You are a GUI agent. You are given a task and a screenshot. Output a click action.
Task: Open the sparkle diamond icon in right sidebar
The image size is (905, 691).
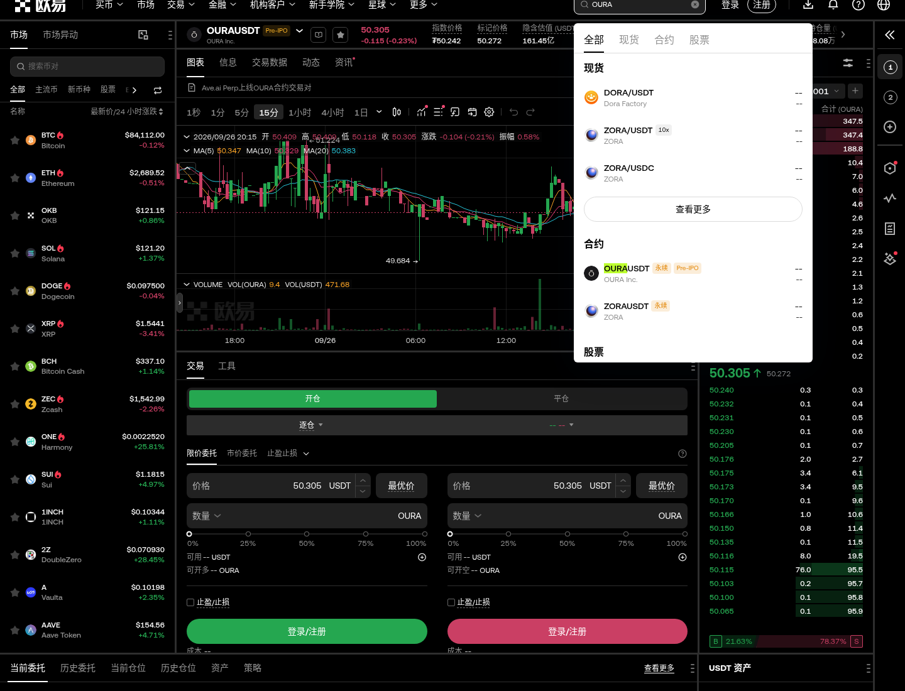890,258
